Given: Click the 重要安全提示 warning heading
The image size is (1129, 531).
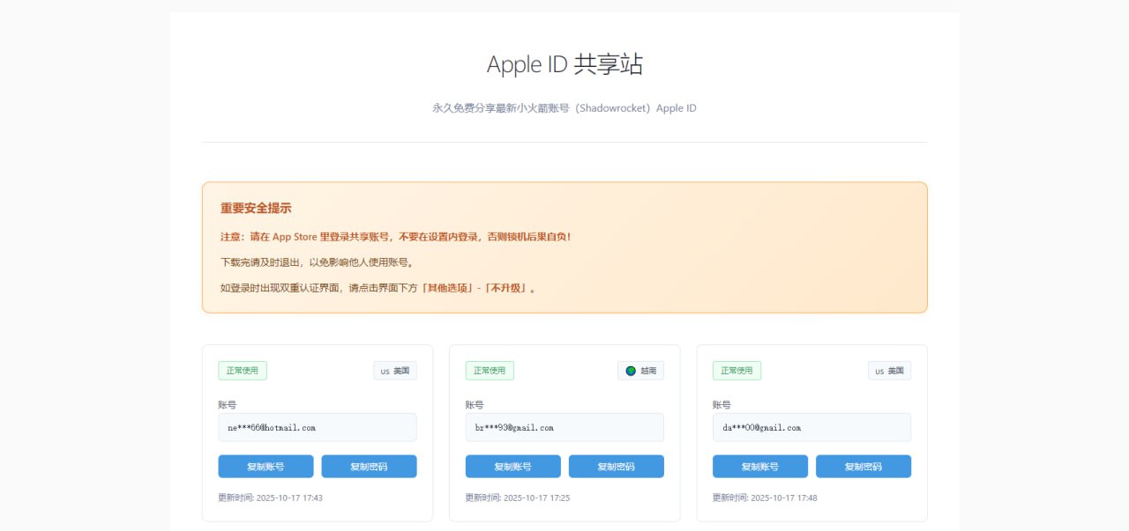Looking at the screenshot, I should tap(255, 208).
